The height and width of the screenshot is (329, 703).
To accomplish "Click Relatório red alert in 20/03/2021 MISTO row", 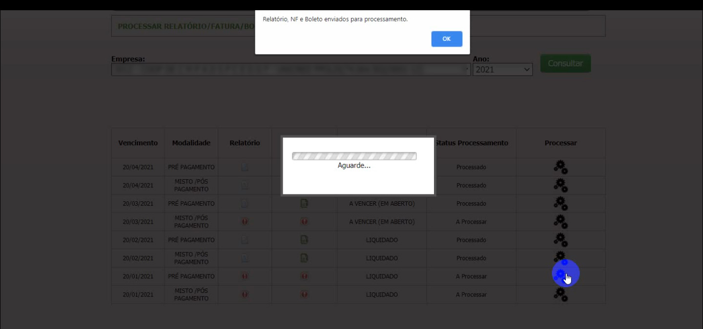I will coord(245,222).
